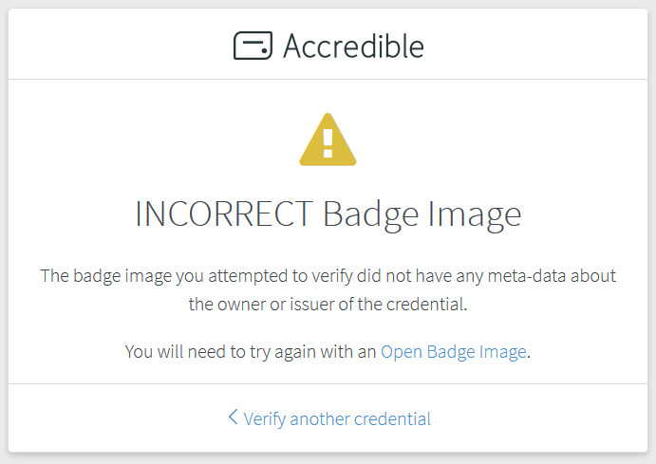Click the word Verify in the footer link
656x464 pixels.
point(265,419)
